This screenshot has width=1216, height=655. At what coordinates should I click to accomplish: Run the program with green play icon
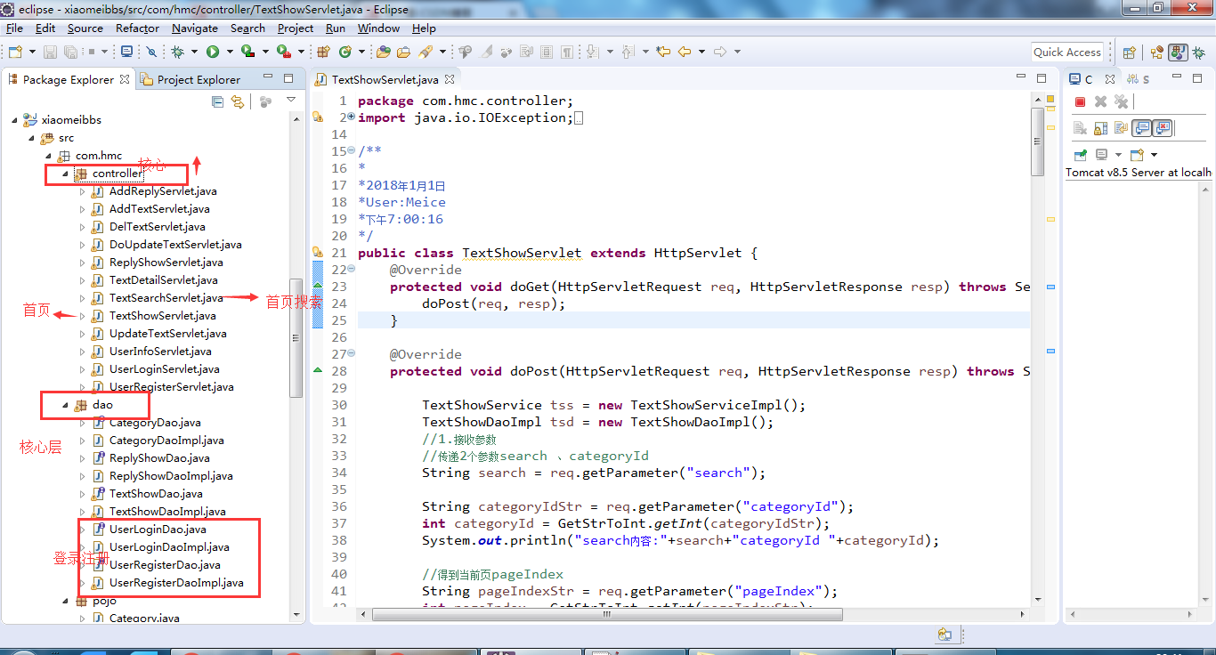[x=213, y=52]
